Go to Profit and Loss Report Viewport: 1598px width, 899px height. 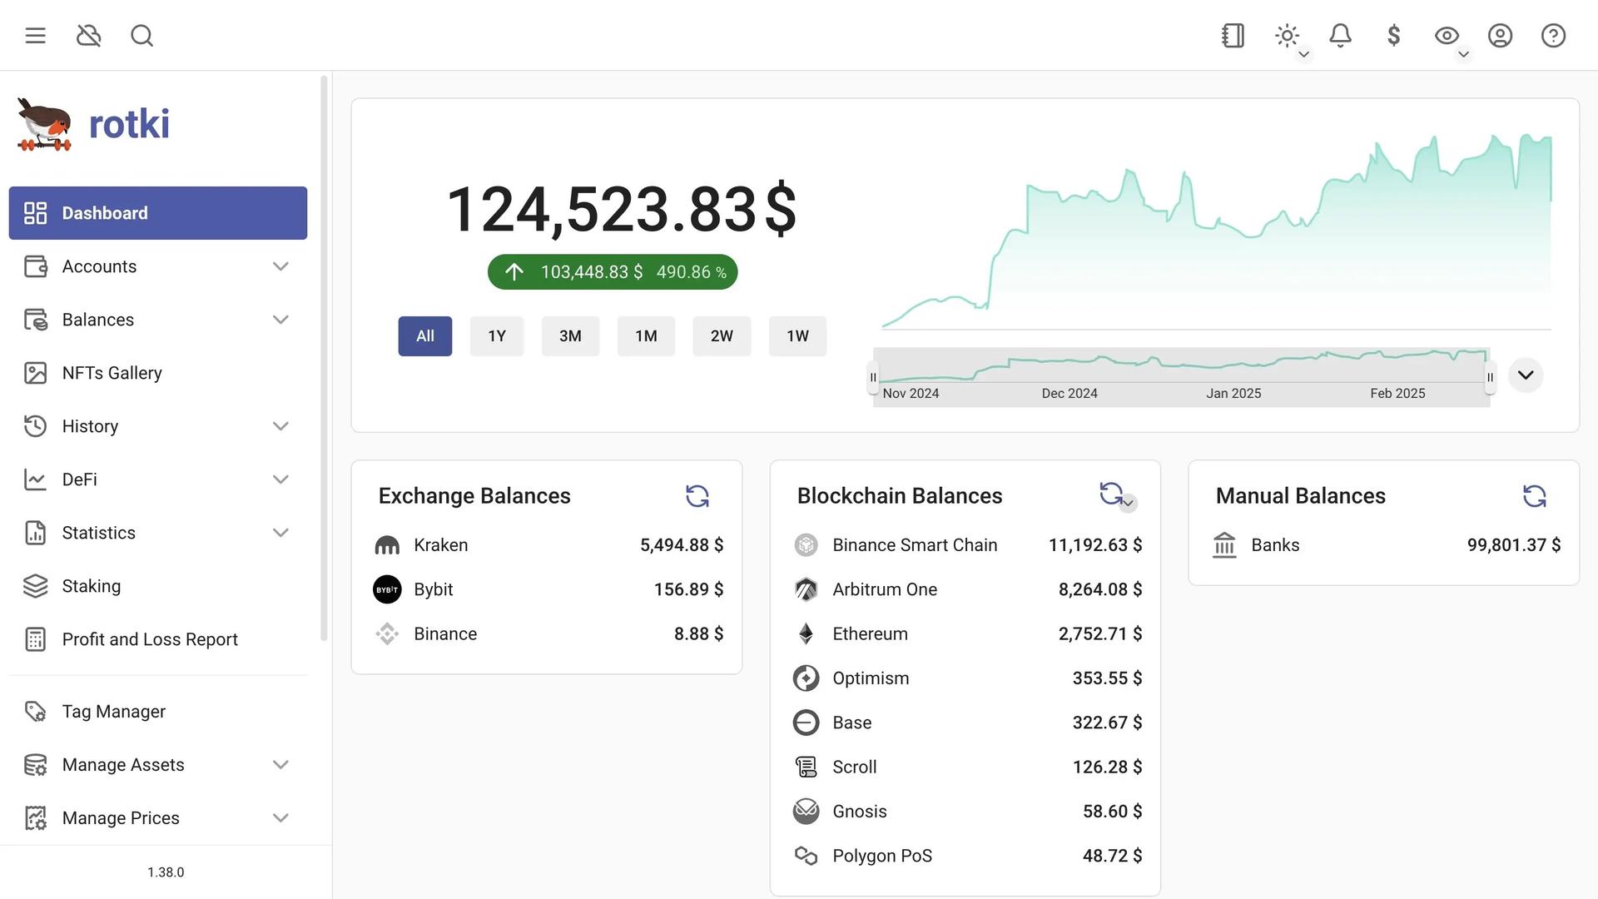(150, 639)
